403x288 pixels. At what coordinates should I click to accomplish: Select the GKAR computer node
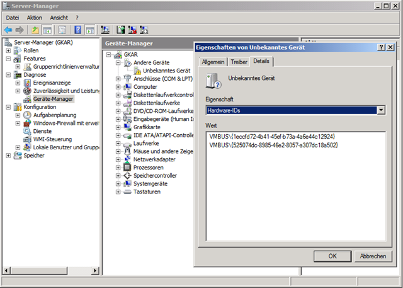click(x=130, y=55)
